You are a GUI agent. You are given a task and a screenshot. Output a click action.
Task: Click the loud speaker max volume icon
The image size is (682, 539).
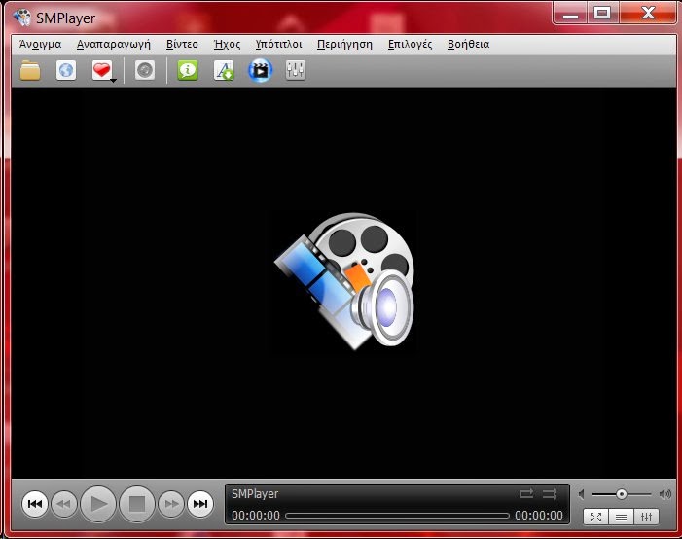point(665,494)
